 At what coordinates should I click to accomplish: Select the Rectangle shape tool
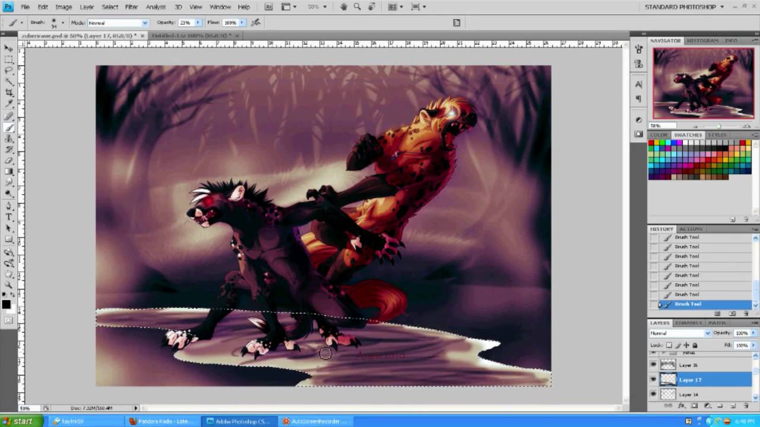pyautogui.click(x=9, y=240)
